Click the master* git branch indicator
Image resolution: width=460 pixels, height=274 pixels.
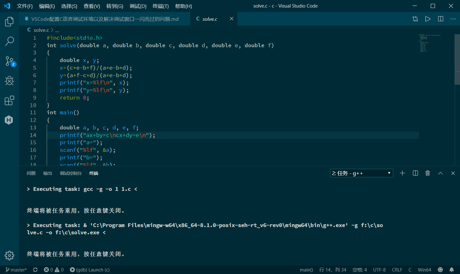(x=16, y=270)
